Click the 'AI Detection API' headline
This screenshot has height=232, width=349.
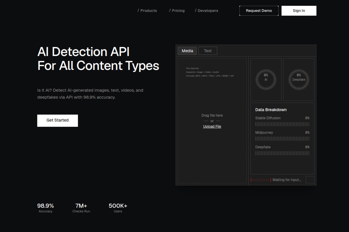[83, 52]
